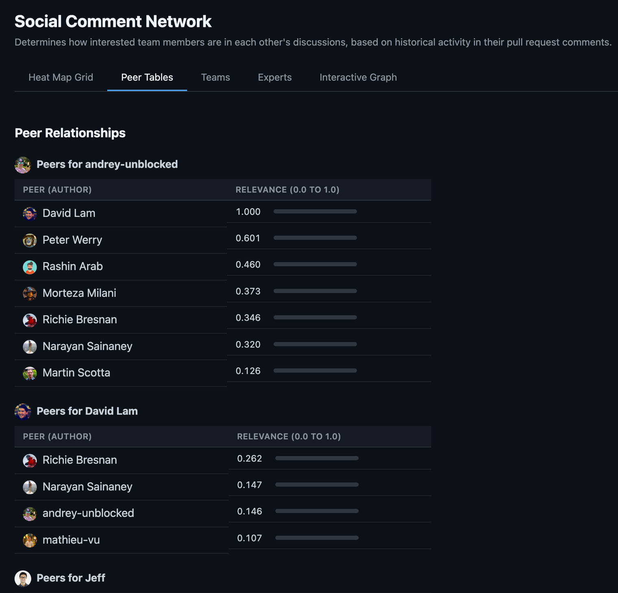The height and width of the screenshot is (593, 618).
Task: Click the avatar beside Peers for David Lam heading
Action: [x=23, y=411]
